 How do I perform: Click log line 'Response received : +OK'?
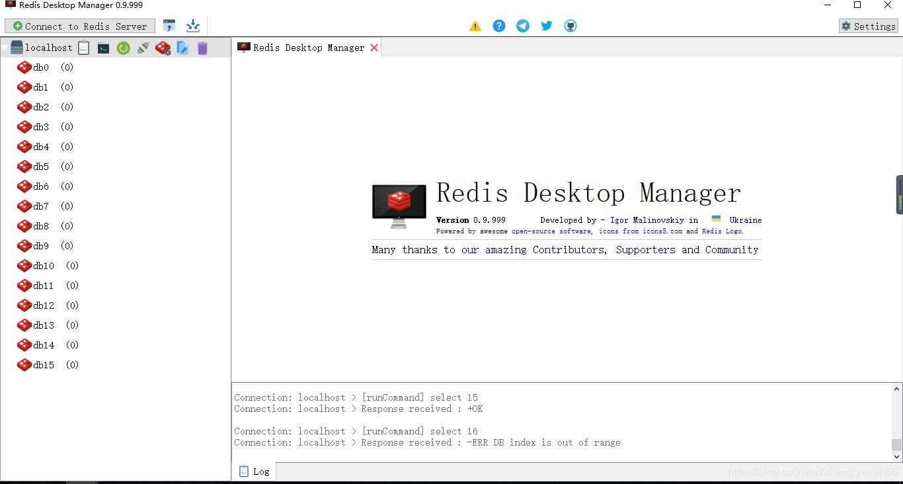[358, 409]
